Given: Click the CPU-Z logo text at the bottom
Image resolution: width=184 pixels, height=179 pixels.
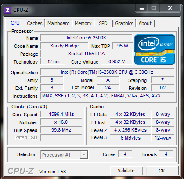Looking at the screenshot, I should point(21,171).
